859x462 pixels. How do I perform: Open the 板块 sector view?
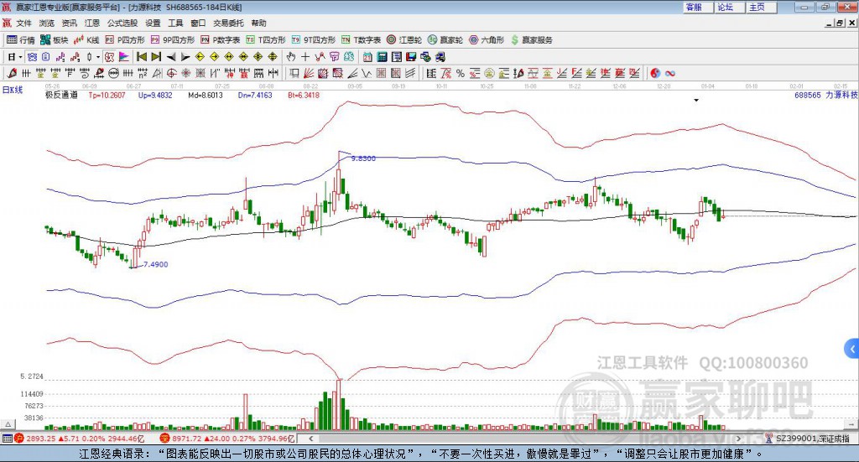coord(54,40)
